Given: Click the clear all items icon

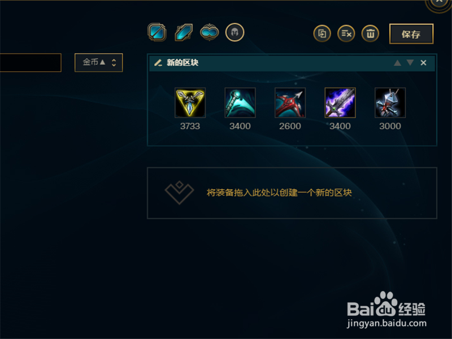Looking at the screenshot, I should coord(346,34).
